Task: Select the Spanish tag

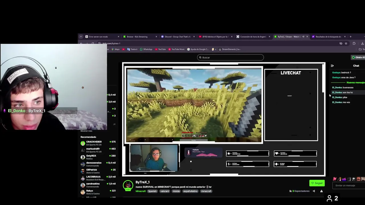Action: coord(152,191)
